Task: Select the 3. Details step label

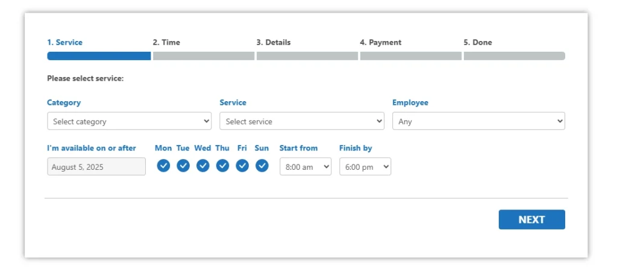Action: tap(274, 43)
